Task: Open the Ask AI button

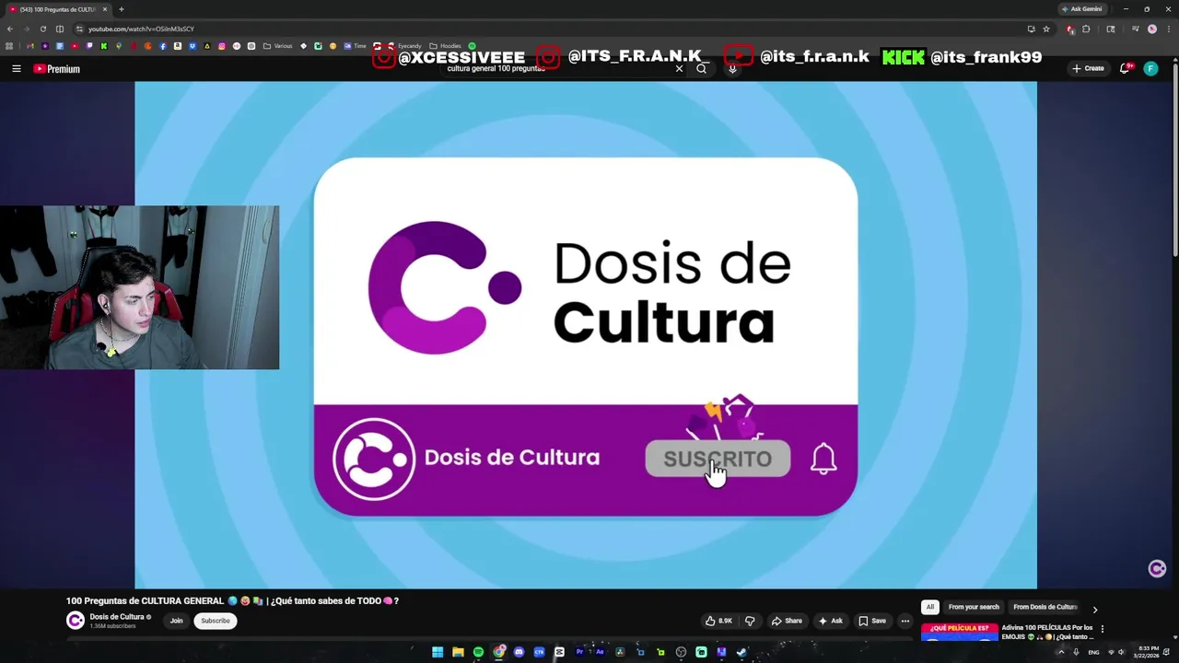Action: (830, 621)
